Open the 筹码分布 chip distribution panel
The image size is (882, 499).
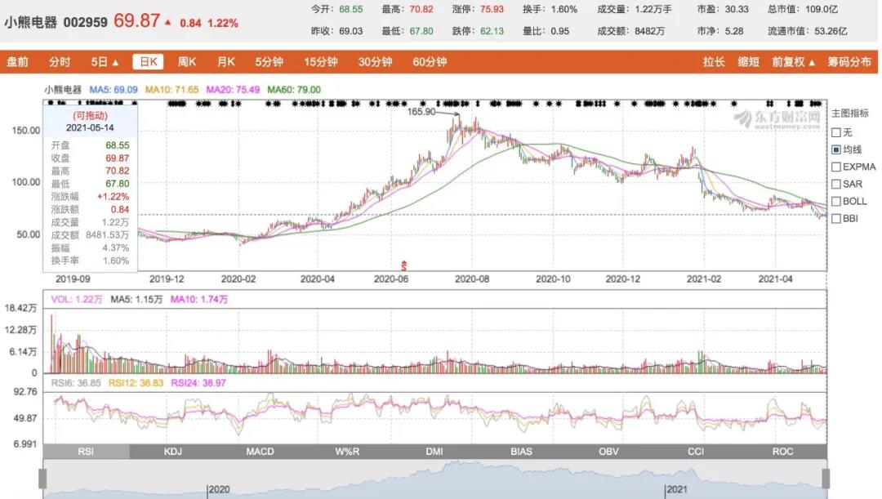[849, 62]
